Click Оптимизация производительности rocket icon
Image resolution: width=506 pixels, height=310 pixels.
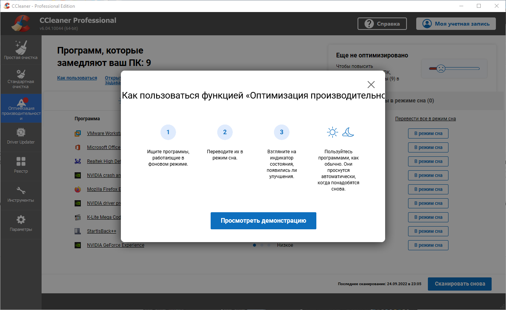tap(21, 103)
